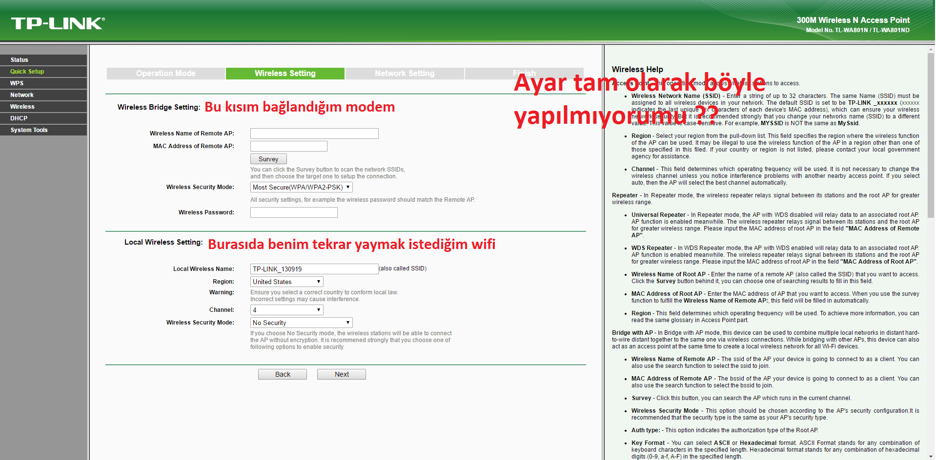Open local security dropdown showing No Security
This screenshot has width=936, height=460.
coord(301,323)
